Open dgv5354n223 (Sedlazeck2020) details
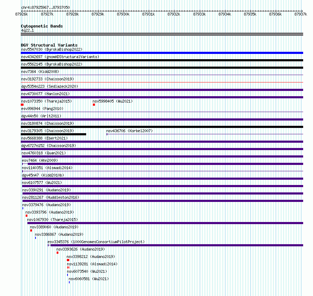The image size is (313, 296). [x=50, y=86]
